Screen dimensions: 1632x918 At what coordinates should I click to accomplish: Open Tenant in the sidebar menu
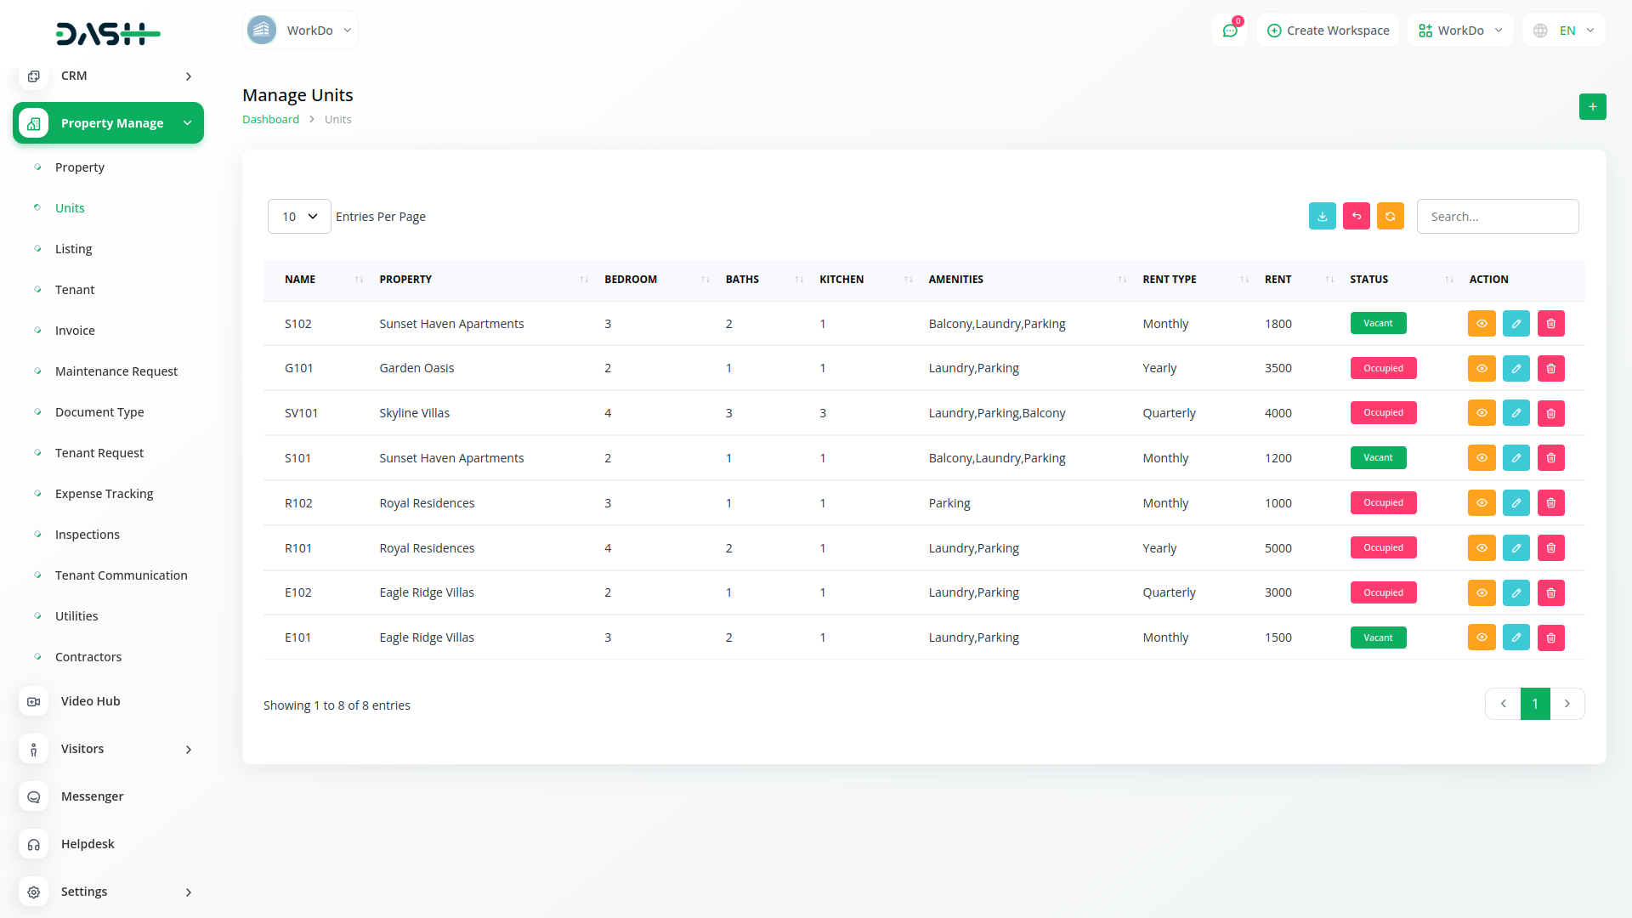pos(75,290)
